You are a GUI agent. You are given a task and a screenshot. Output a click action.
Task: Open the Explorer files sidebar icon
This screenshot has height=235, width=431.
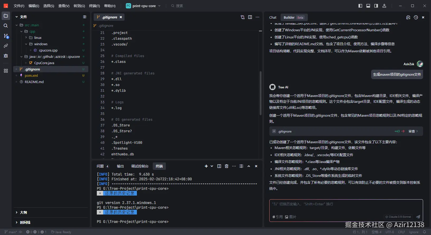tap(6, 16)
